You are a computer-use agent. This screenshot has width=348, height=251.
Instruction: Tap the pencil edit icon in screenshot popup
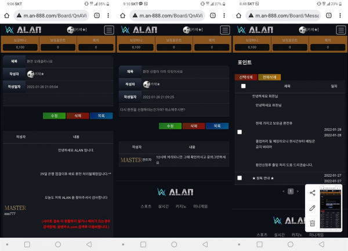pyautogui.click(x=312, y=208)
